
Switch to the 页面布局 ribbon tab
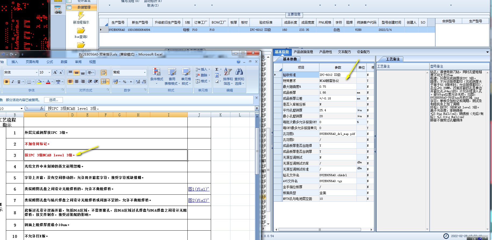32,62
